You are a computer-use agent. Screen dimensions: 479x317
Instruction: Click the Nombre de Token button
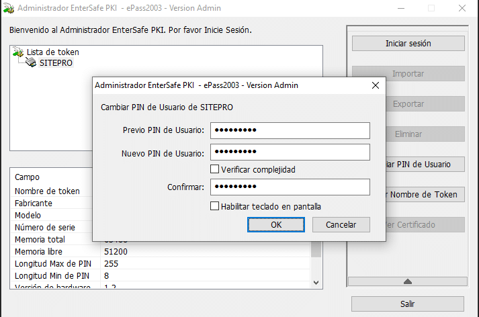[x=425, y=195]
